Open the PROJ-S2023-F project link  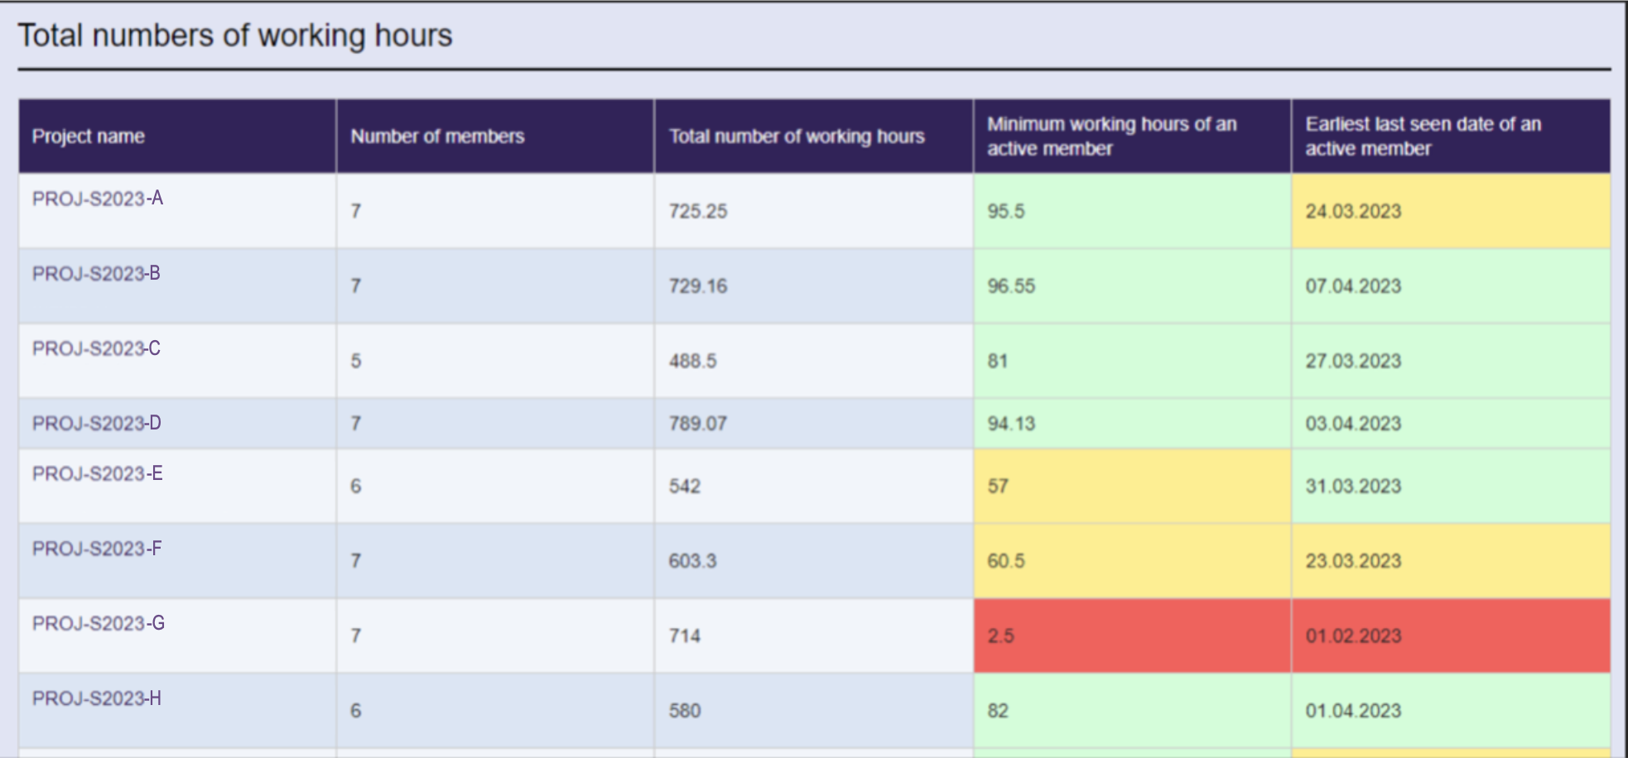pyautogui.click(x=97, y=549)
